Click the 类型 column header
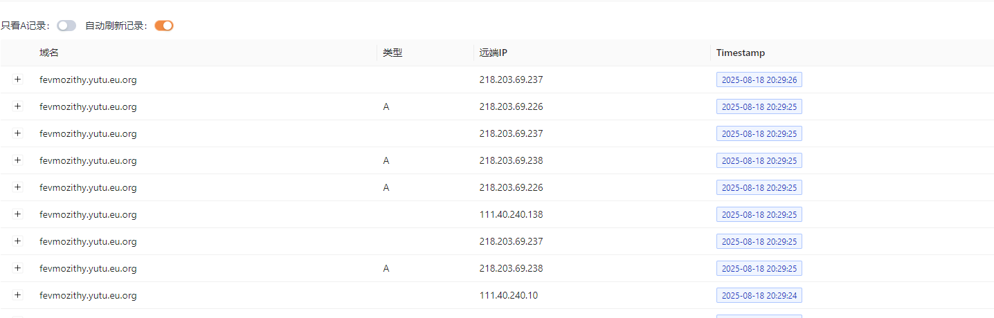This screenshot has width=994, height=318. pos(392,53)
